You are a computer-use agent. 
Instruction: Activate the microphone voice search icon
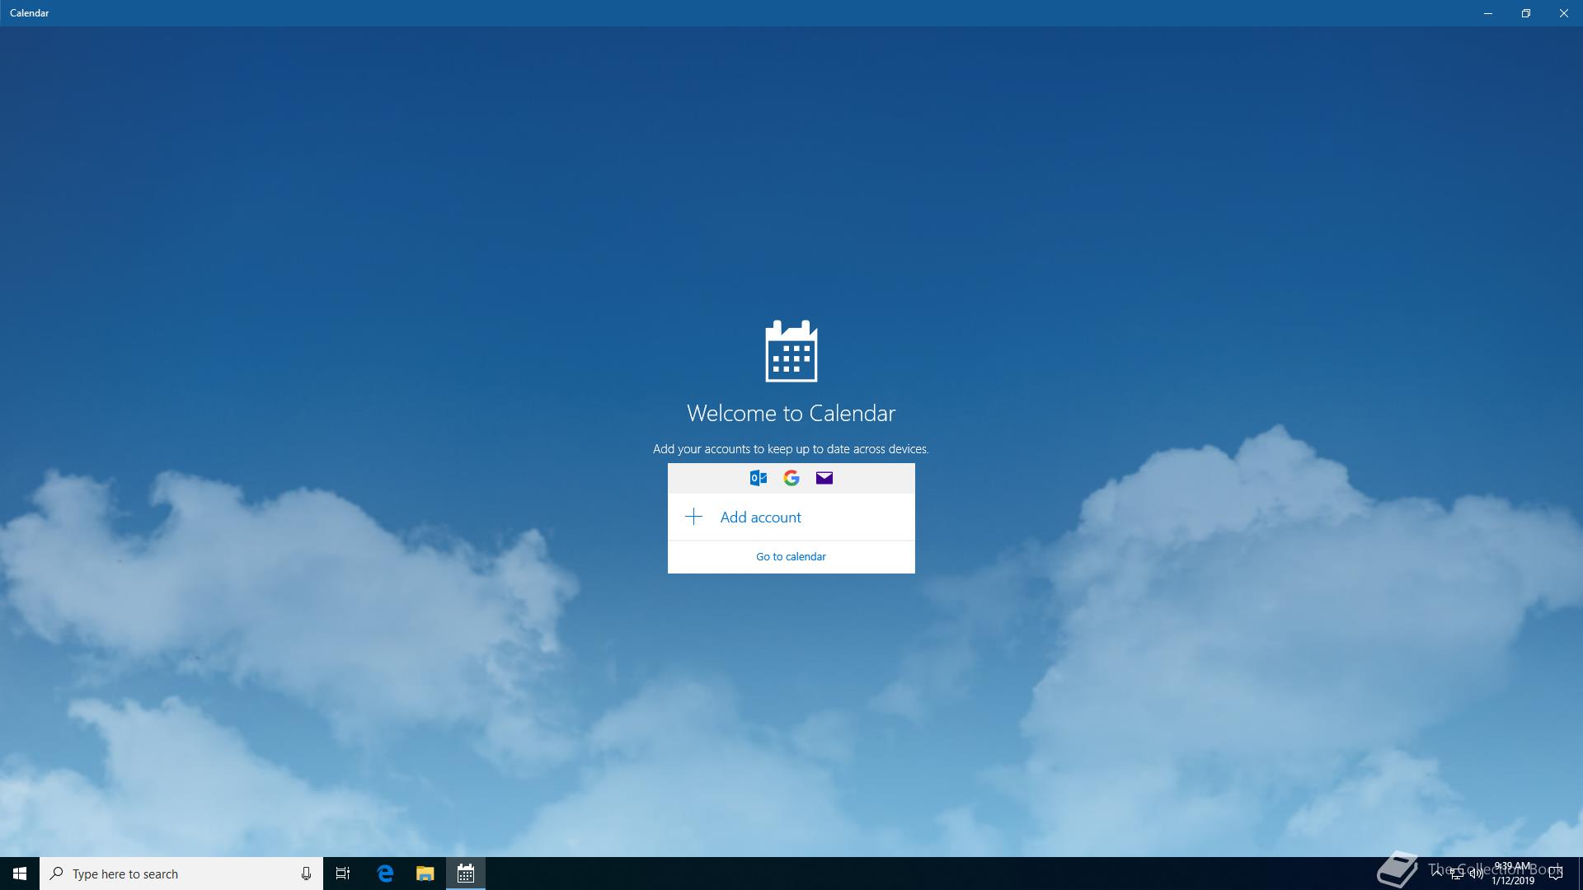pos(306,874)
